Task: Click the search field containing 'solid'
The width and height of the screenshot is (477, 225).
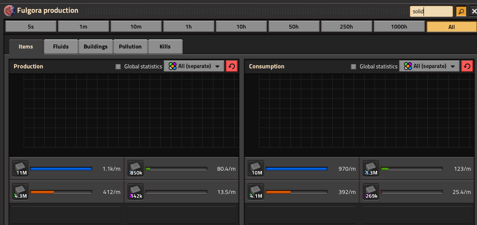Action: tap(431, 12)
